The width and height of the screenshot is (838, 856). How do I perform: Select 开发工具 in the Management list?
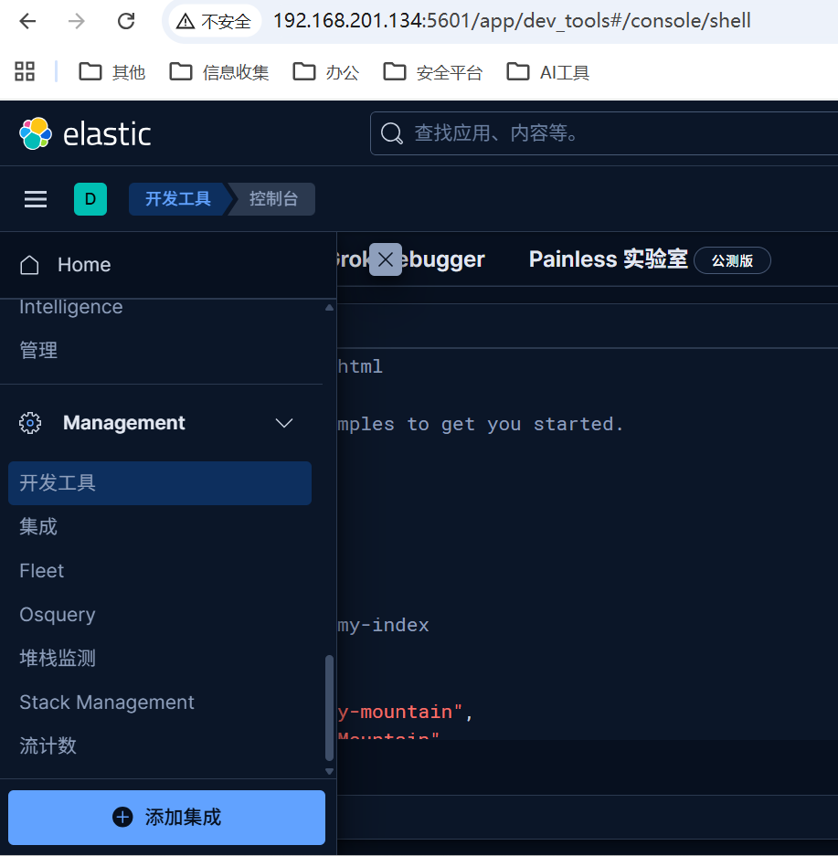pos(160,483)
